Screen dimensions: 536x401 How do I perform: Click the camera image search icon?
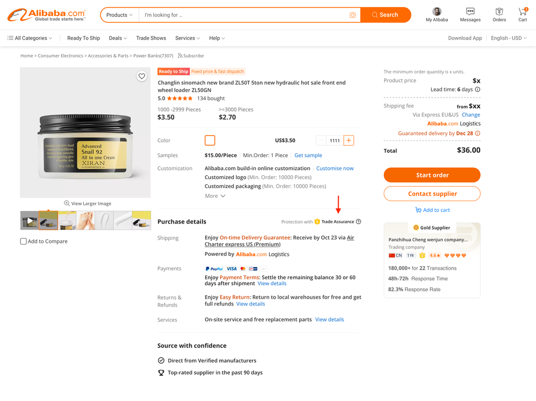[x=353, y=15]
